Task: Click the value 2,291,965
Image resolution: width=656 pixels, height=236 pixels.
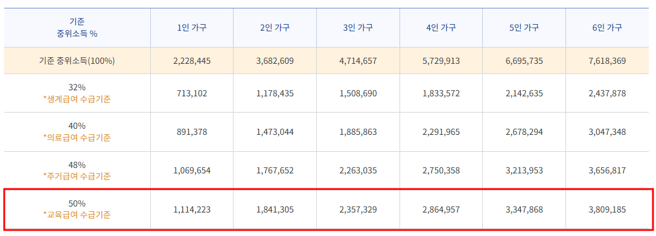Action: tap(441, 132)
